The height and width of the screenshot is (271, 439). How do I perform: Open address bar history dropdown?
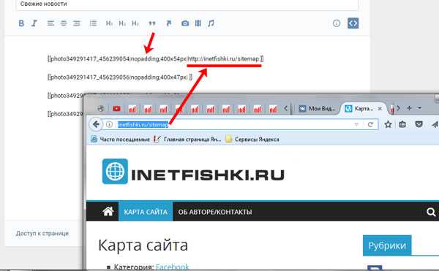pos(356,124)
